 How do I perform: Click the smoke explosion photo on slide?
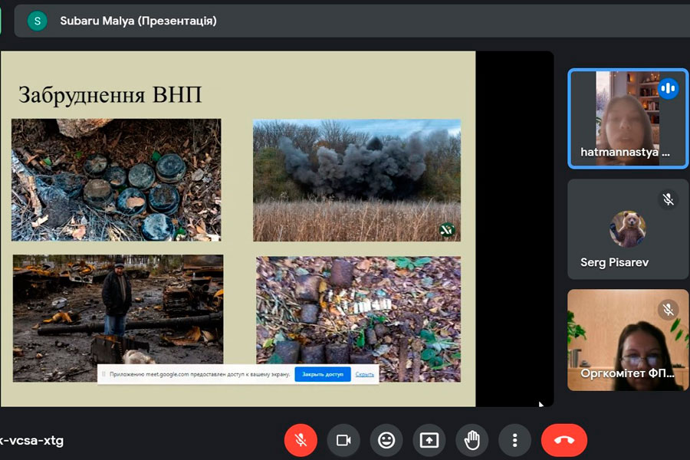point(356,180)
